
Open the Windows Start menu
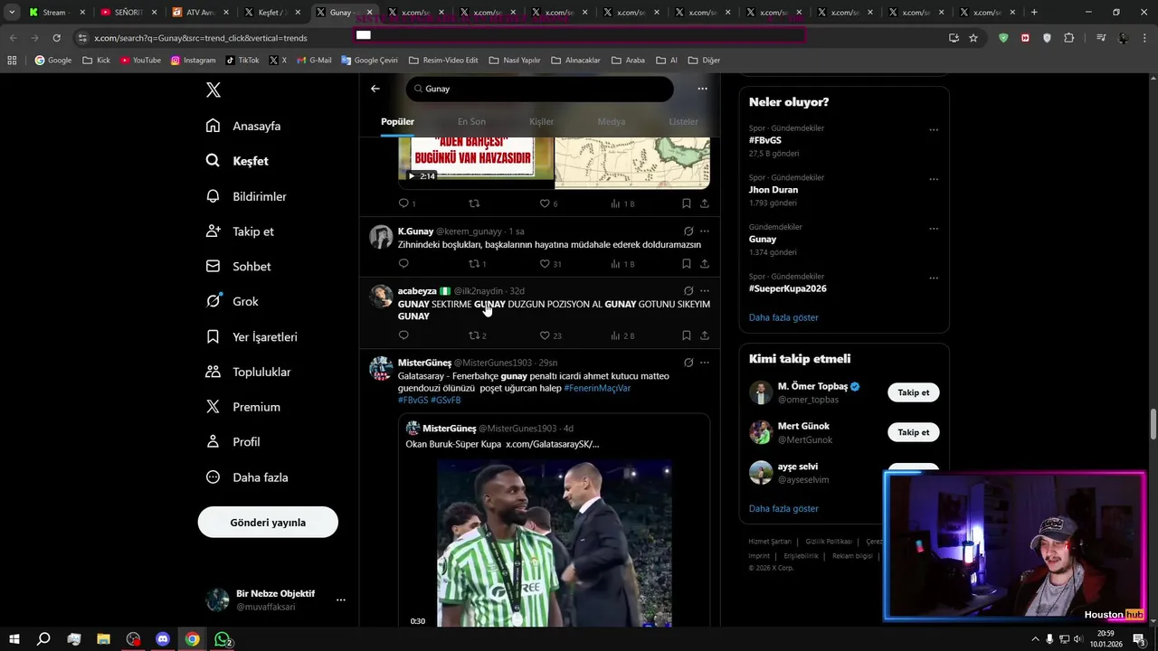pos(14,639)
